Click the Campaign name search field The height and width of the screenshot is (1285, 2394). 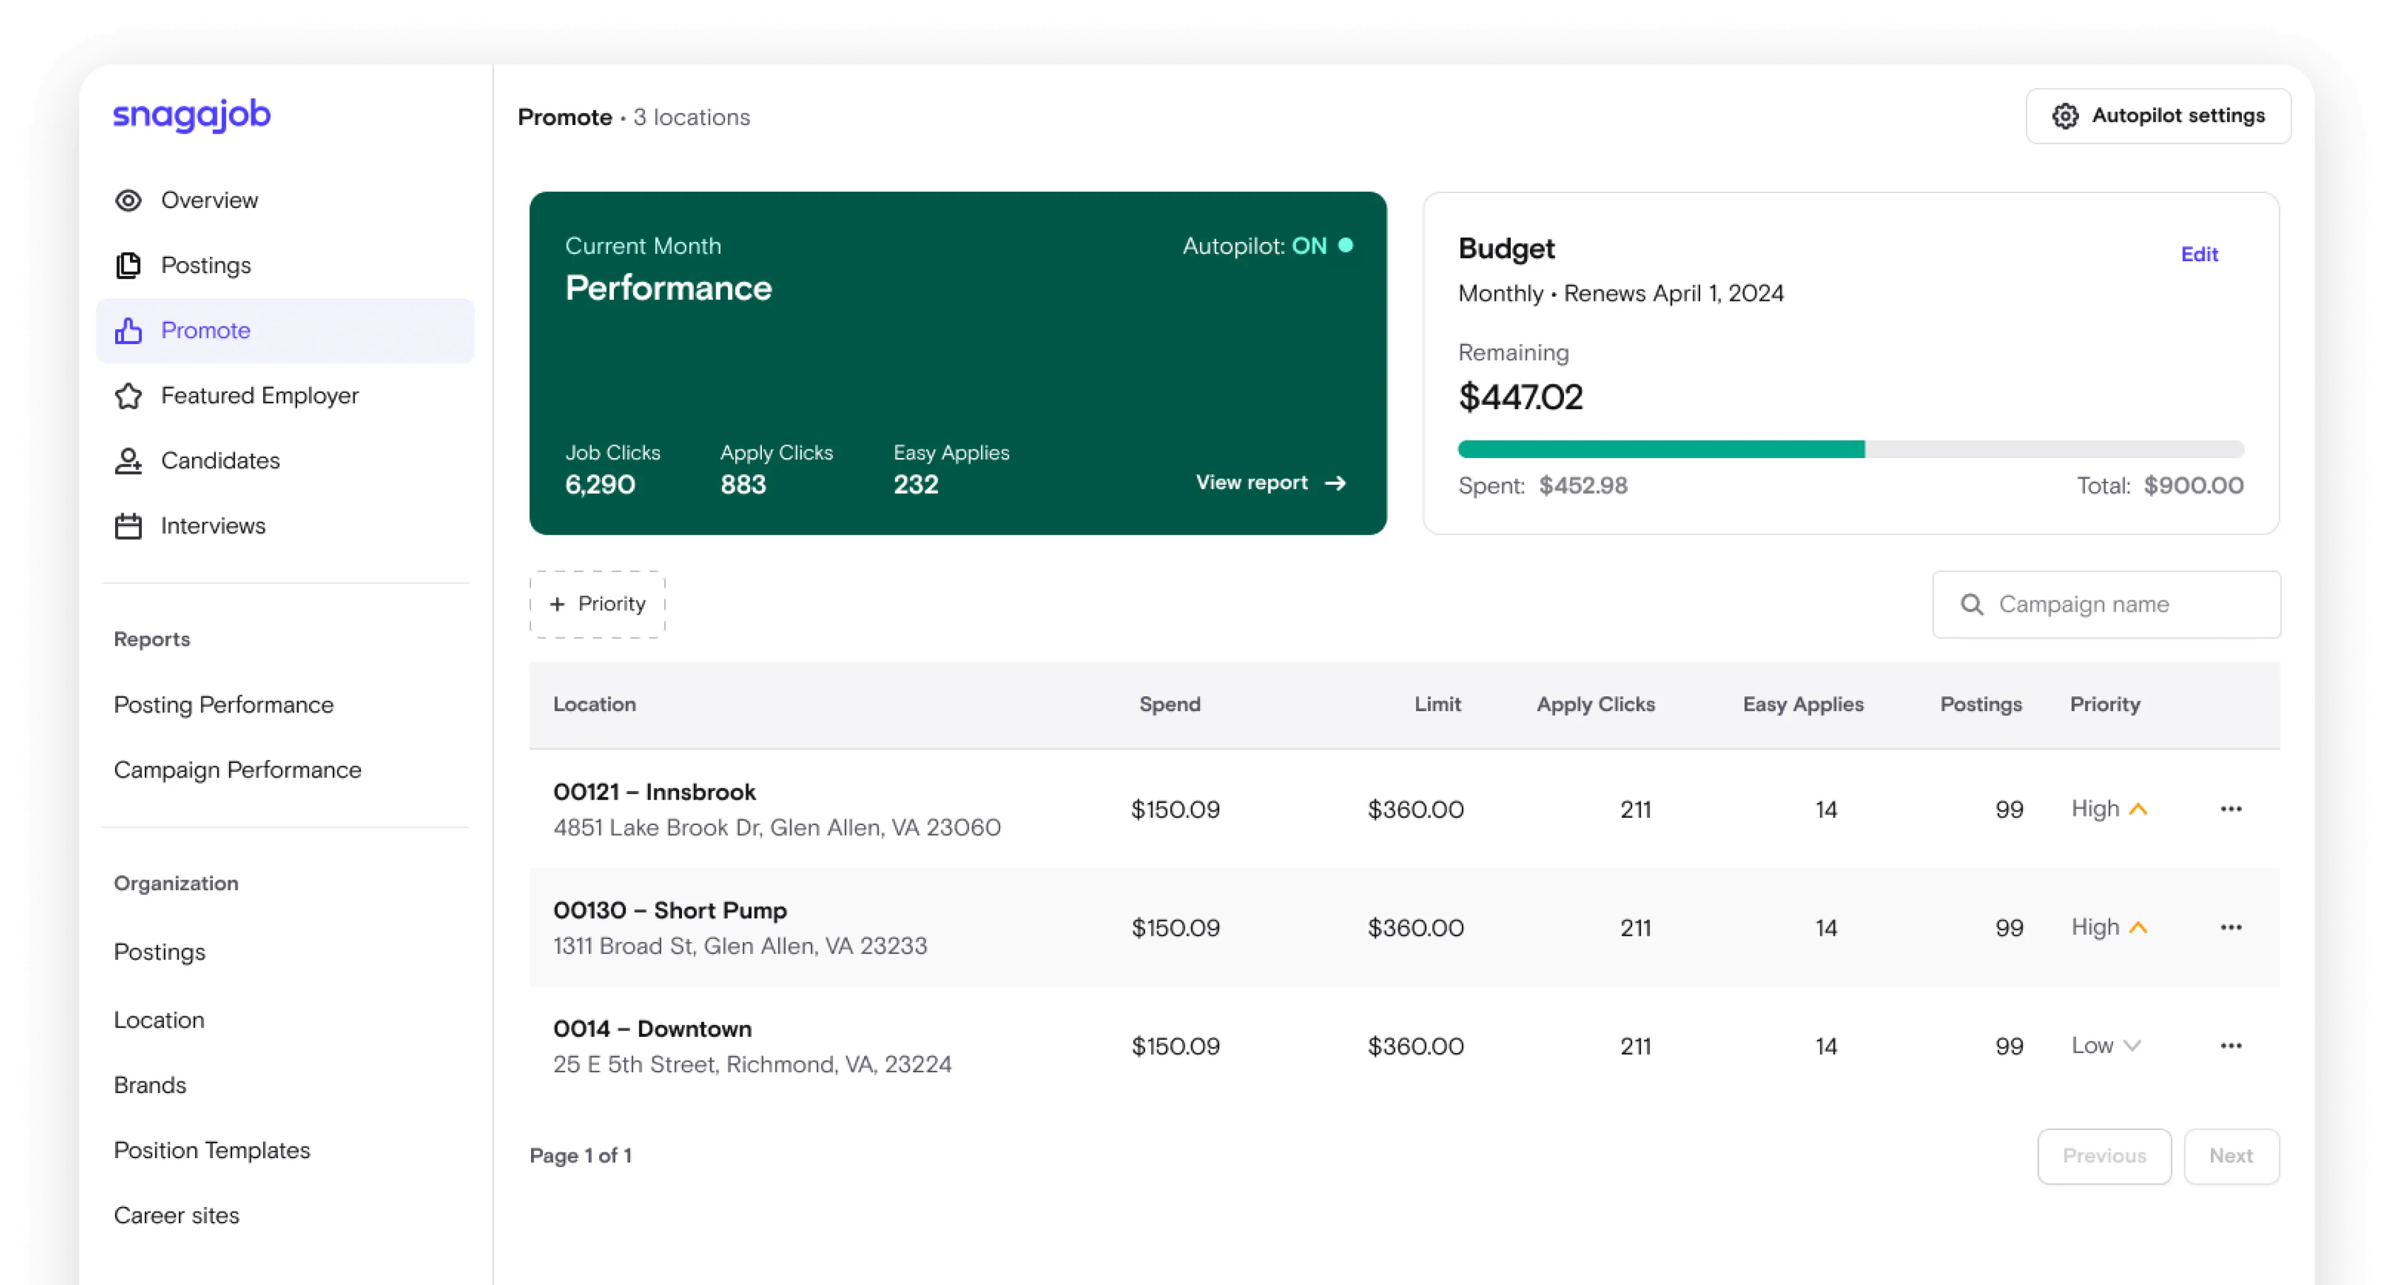[x=2106, y=605]
